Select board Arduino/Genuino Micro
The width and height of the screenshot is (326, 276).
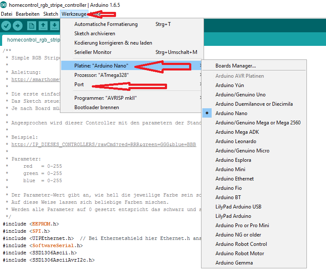[254, 151]
